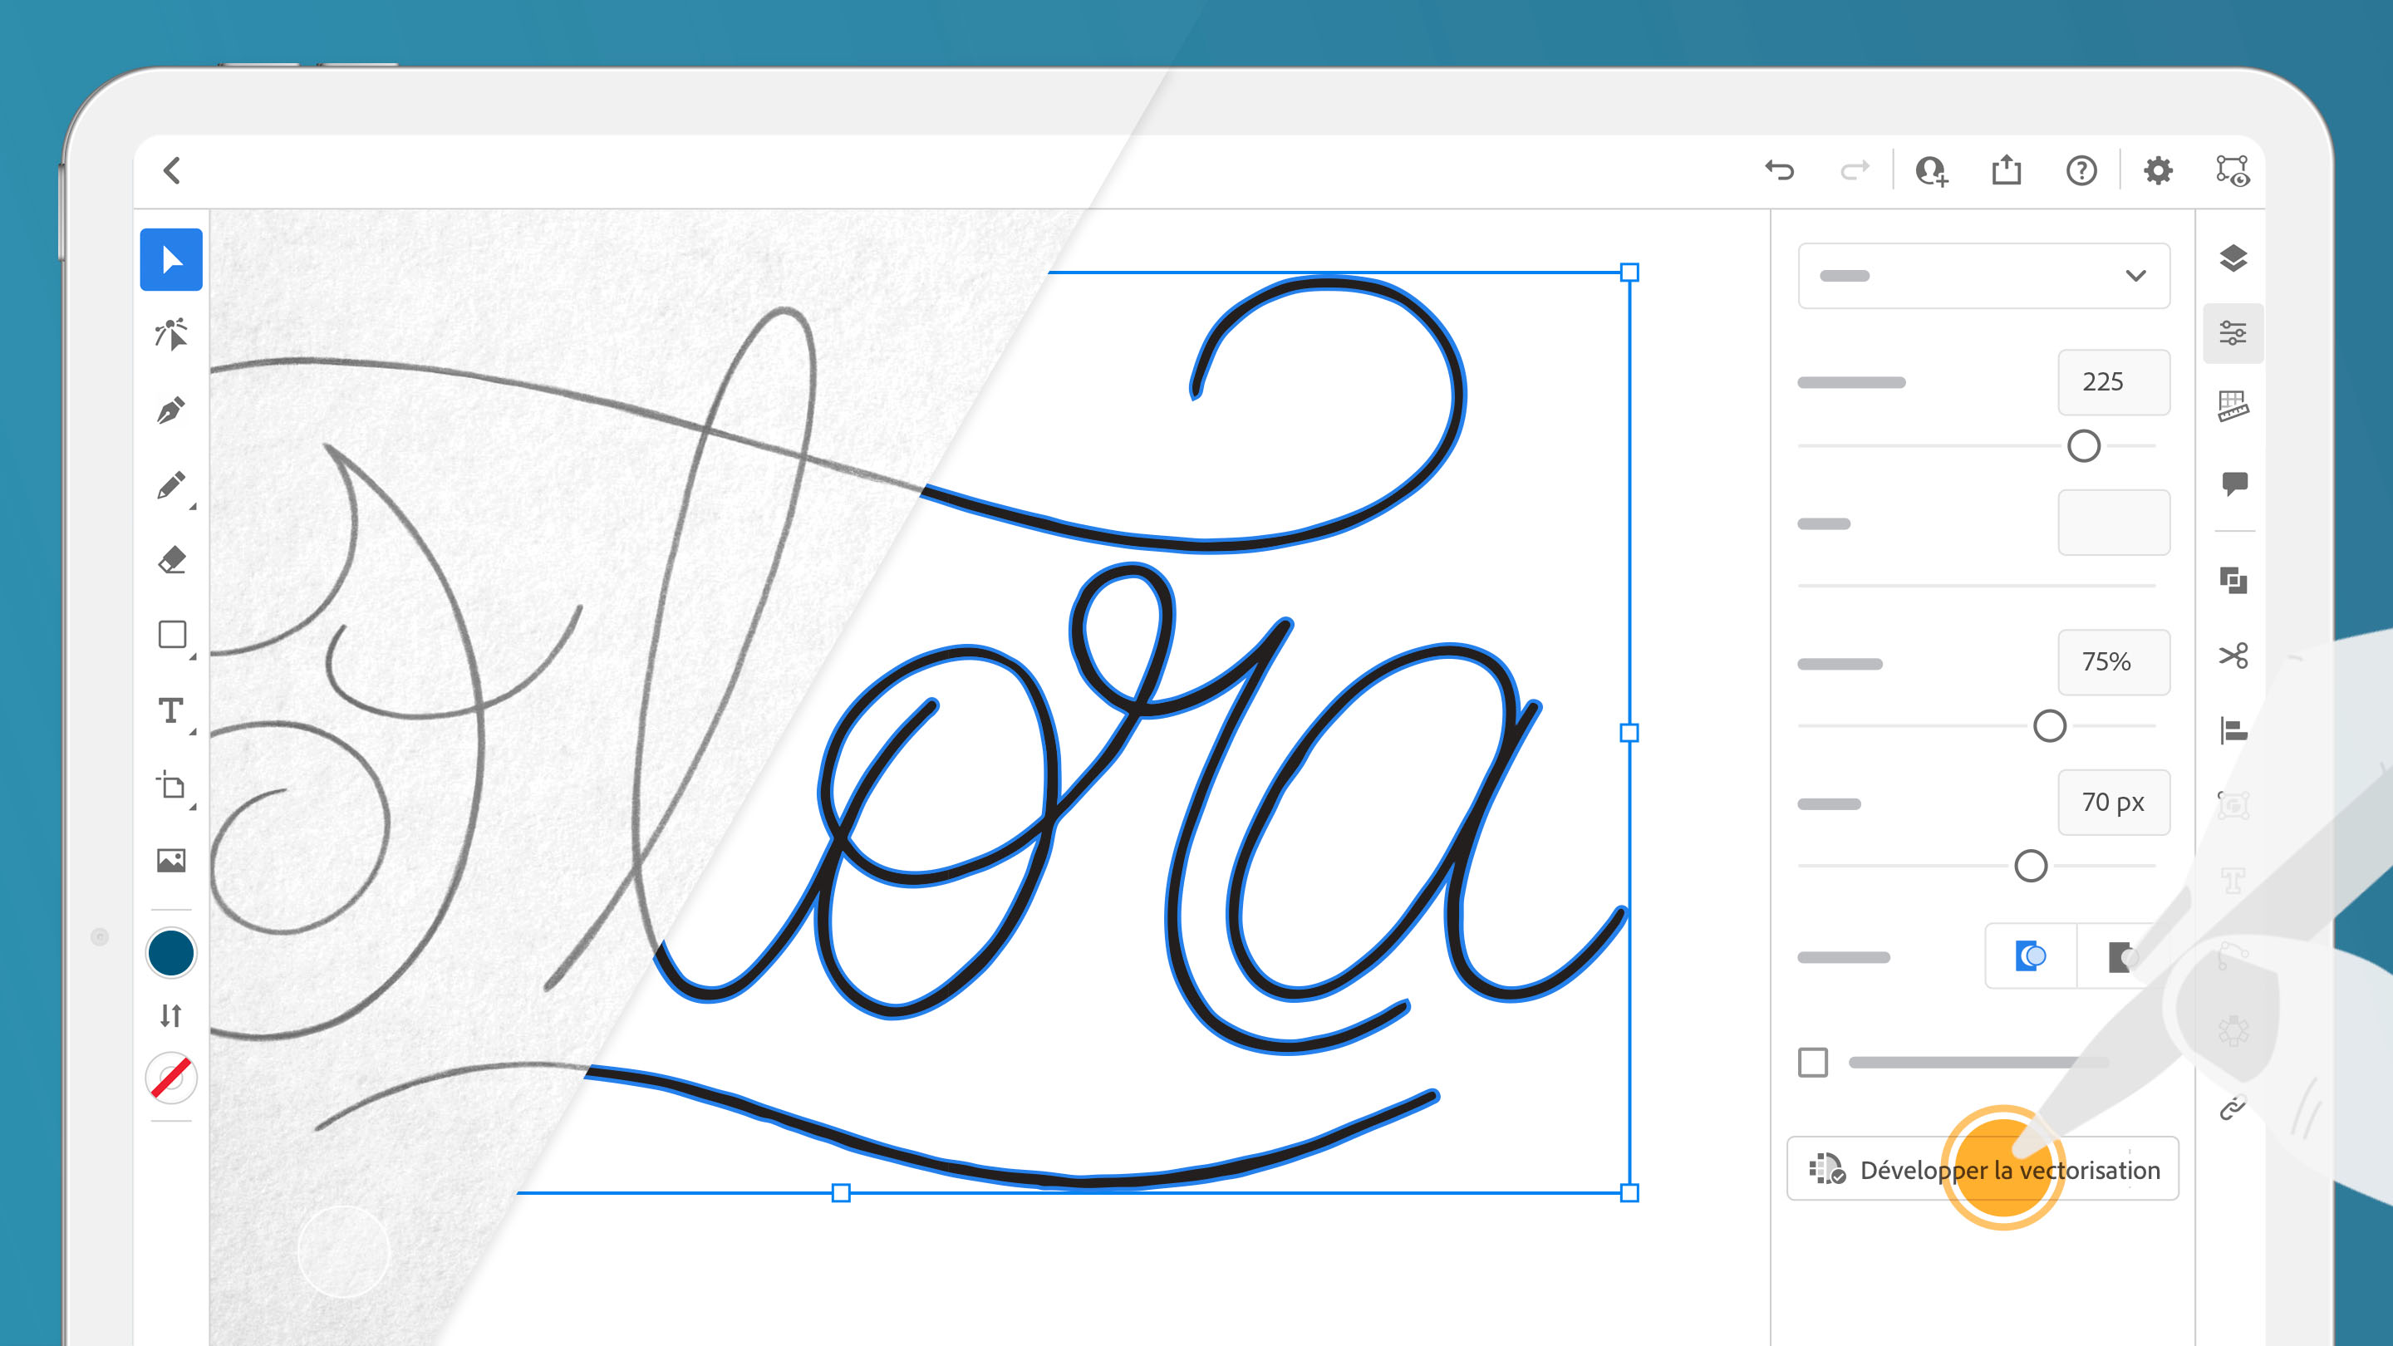Activate the Eraser tool
2393x1346 pixels.
click(x=171, y=559)
